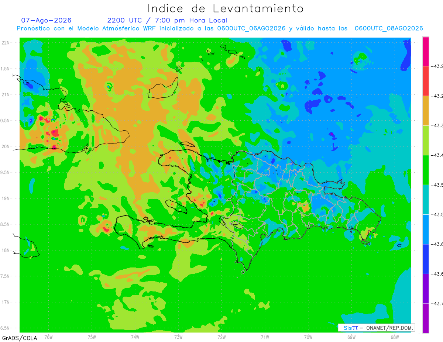Click the '17N' latitude label
Screen dimensions: 443x342
click(x=6, y=302)
